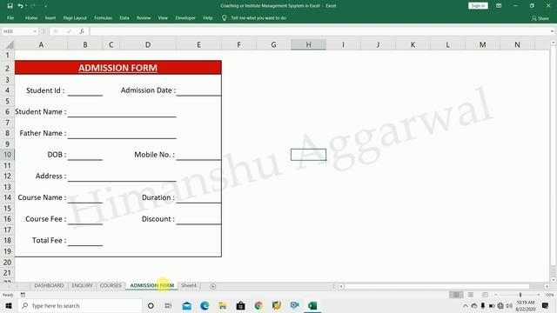Click the zoom percentage level
Viewport: 557px width, 313px height.
(549, 295)
